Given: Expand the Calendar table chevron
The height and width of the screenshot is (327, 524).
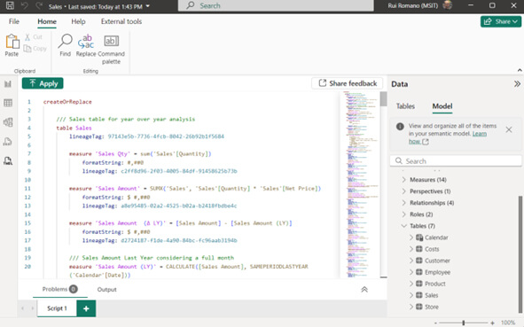Looking at the screenshot, I should click(411, 237).
